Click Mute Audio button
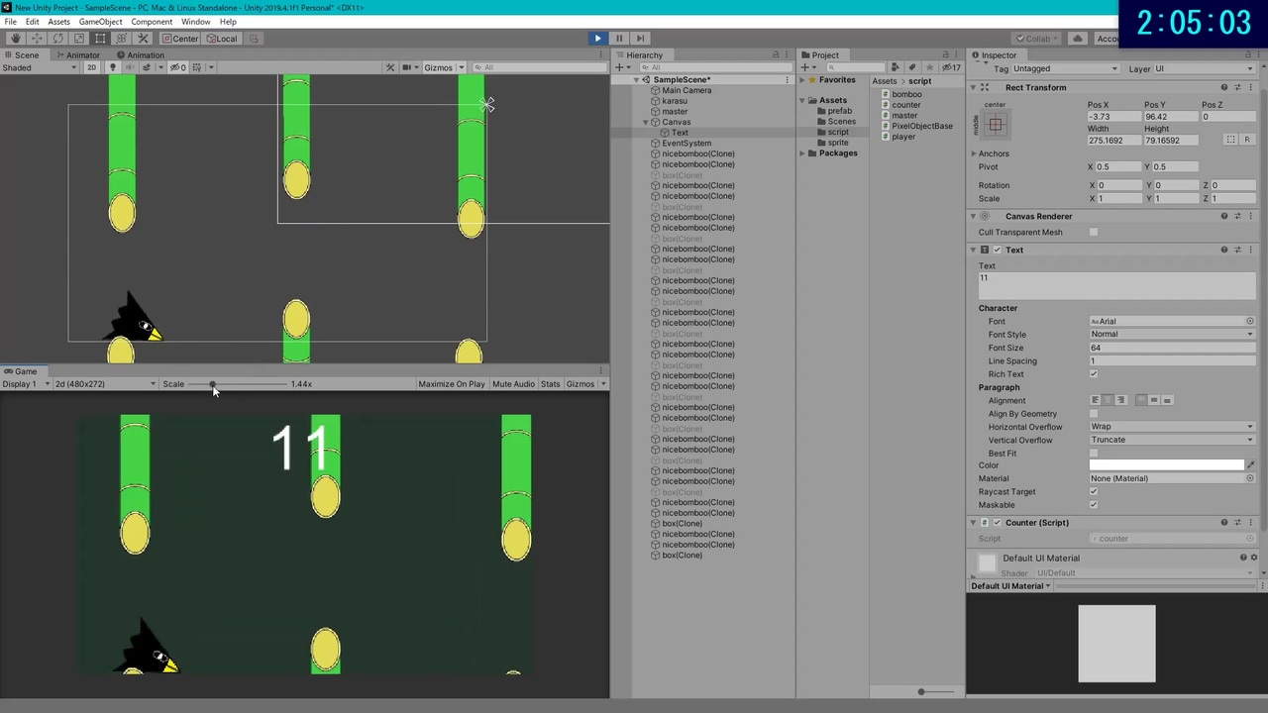This screenshot has width=1268, height=713. [513, 384]
